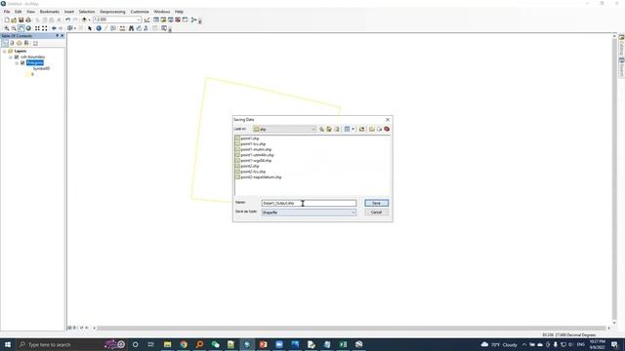Open the map scale dropdown

[139, 19]
